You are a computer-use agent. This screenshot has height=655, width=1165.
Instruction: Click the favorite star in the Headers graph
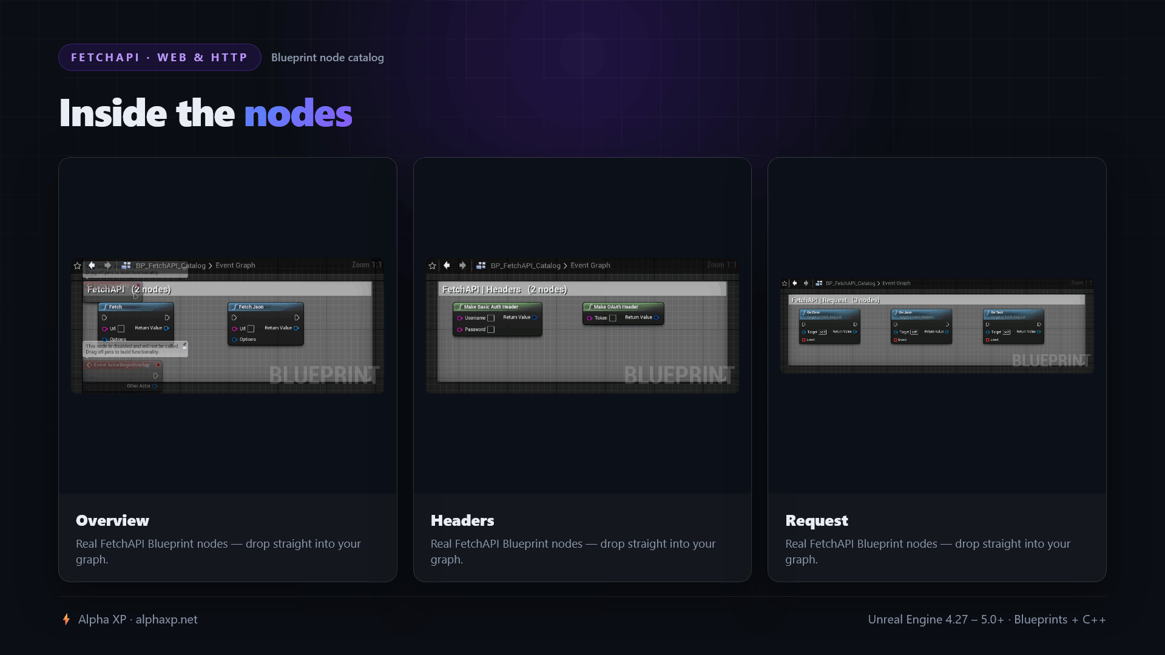pos(432,266)
